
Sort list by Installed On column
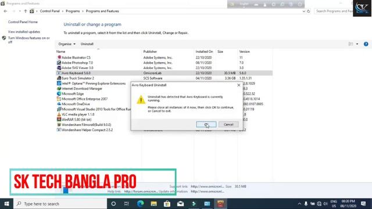[x=204, y=52]
